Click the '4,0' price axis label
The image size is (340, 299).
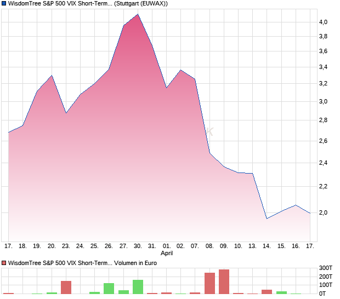coord(323,22)
